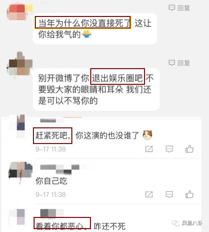Screen dimensions: 209x232
Task: Click the 回复 text on the second comment
Action: coord(184,63)
